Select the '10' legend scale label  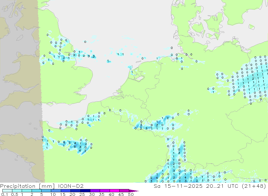[x=53, y=194]
